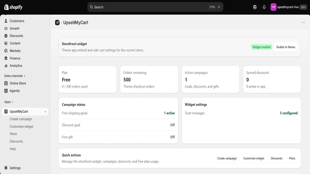
Task: Focus the top Search field
Action: 155,7
